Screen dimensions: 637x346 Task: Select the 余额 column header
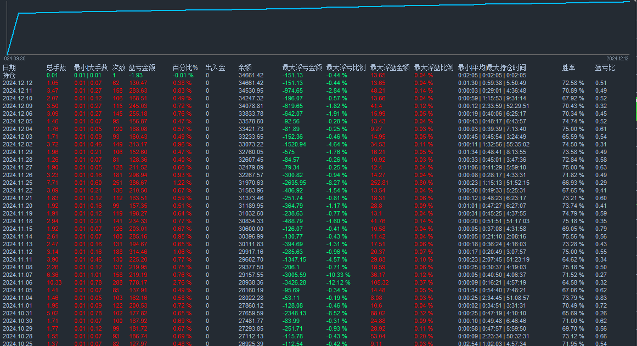tap(245, 67)
